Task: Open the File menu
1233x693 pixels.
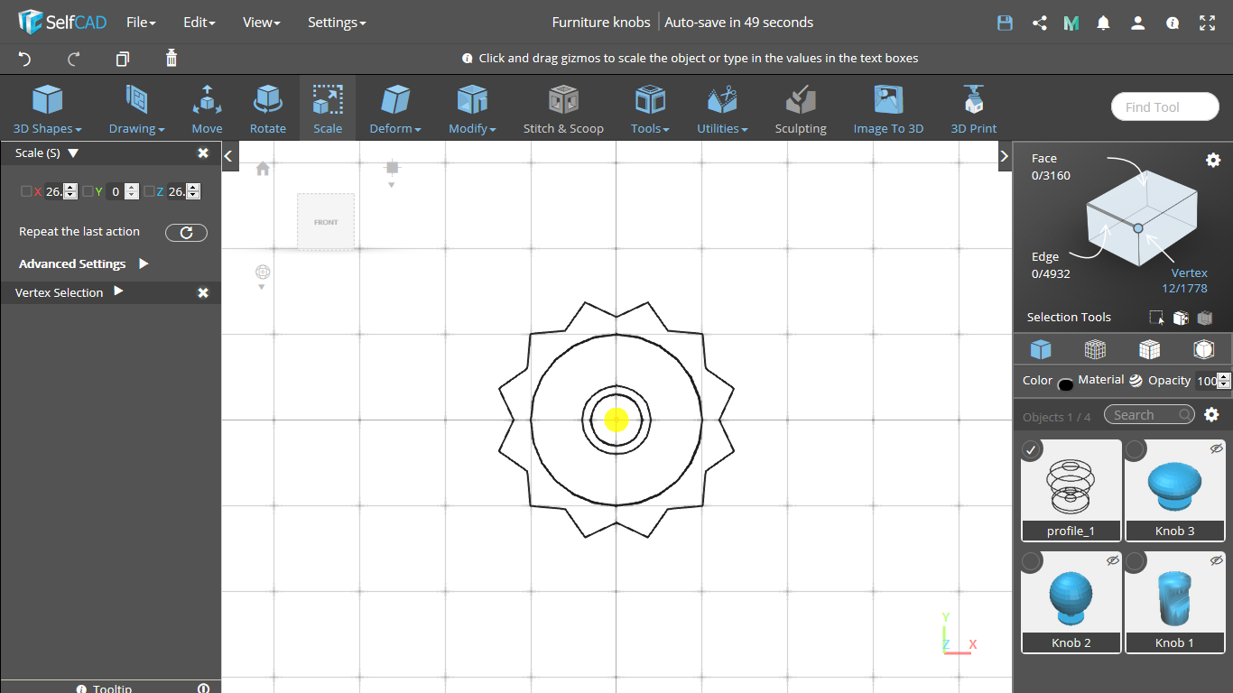Action: point(141,23)
